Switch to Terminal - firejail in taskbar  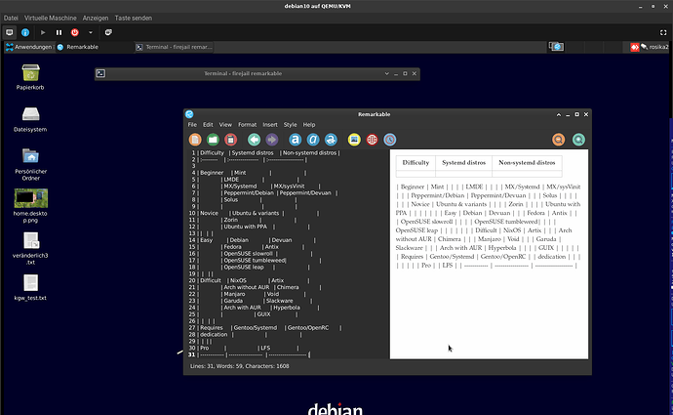point(174,47)
